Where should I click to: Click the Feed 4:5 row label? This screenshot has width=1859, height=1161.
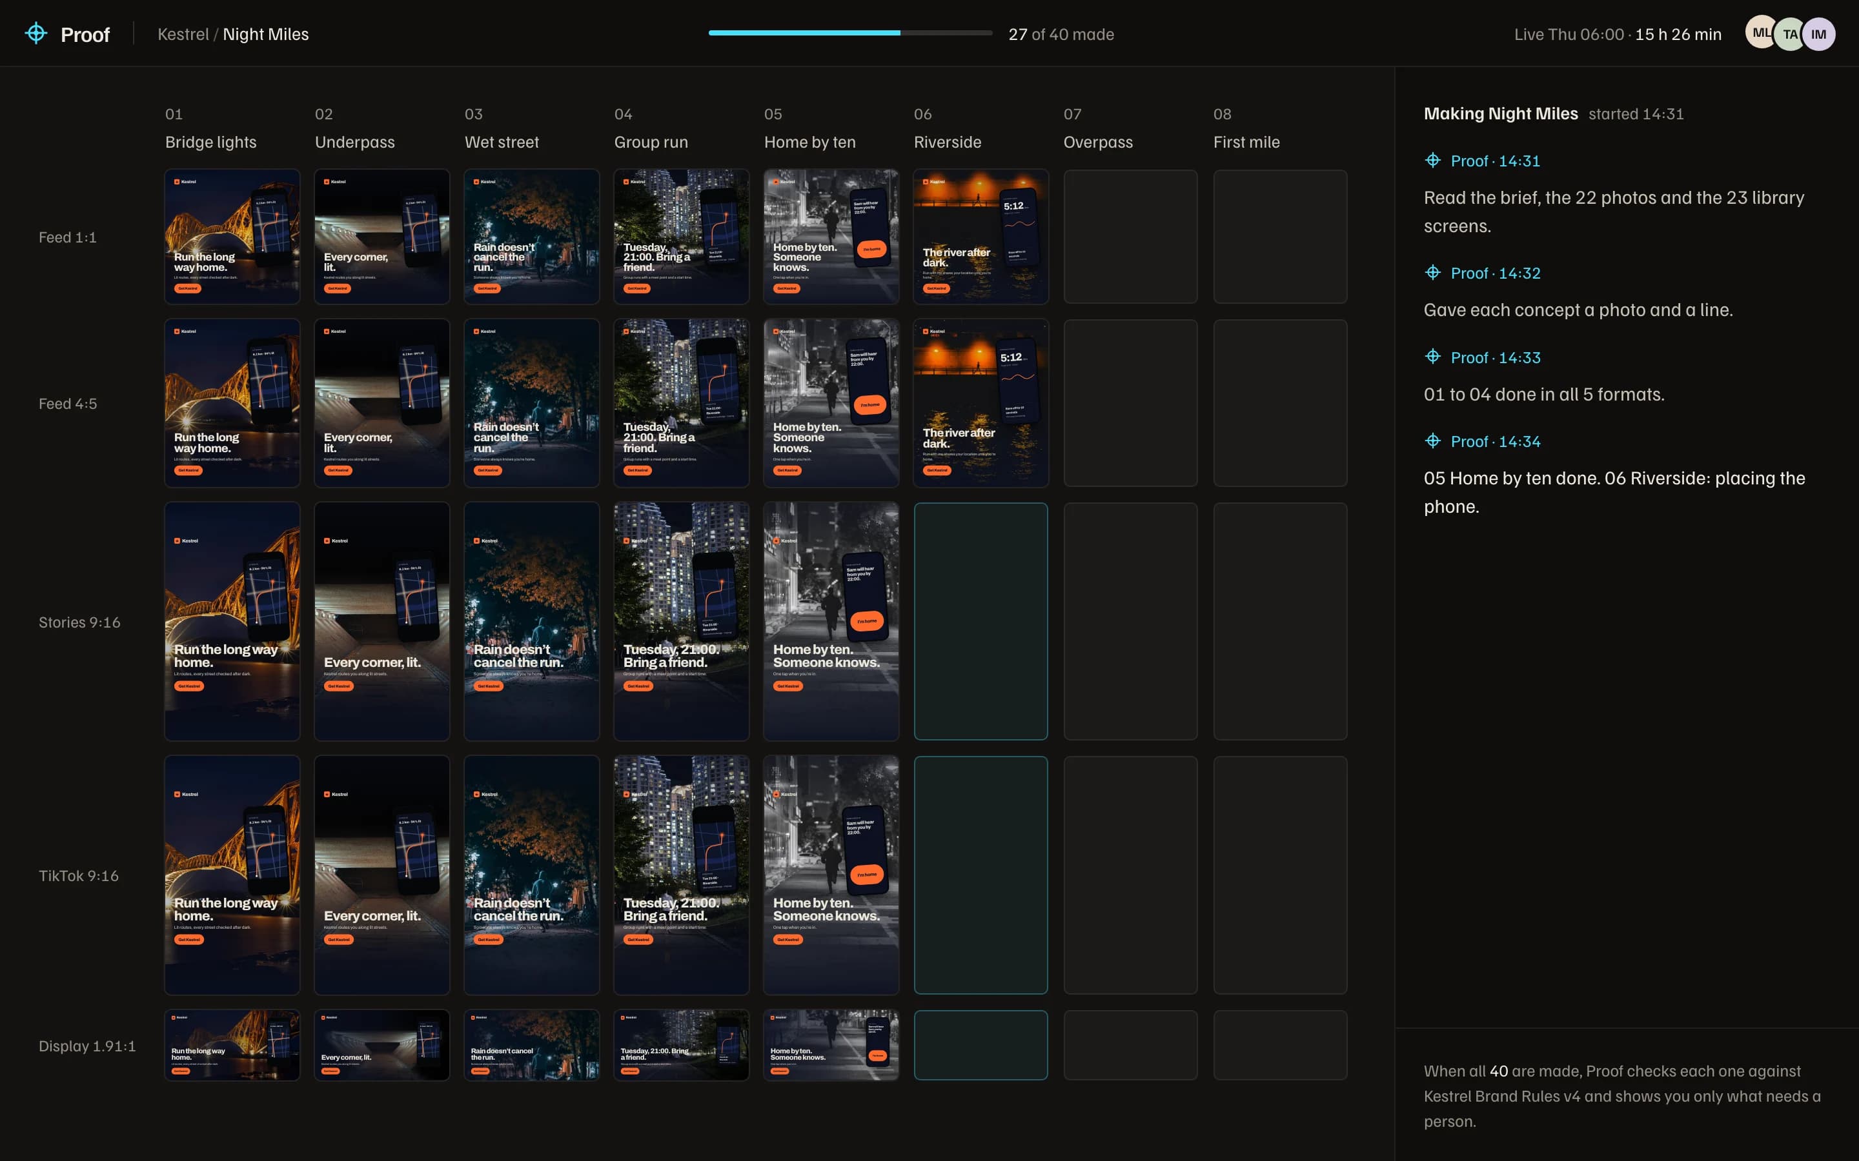pyautogui.click(x=68, y=403)
